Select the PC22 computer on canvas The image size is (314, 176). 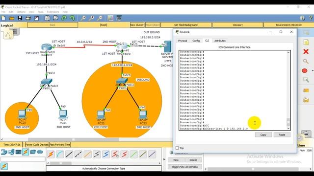click(101, 115)
